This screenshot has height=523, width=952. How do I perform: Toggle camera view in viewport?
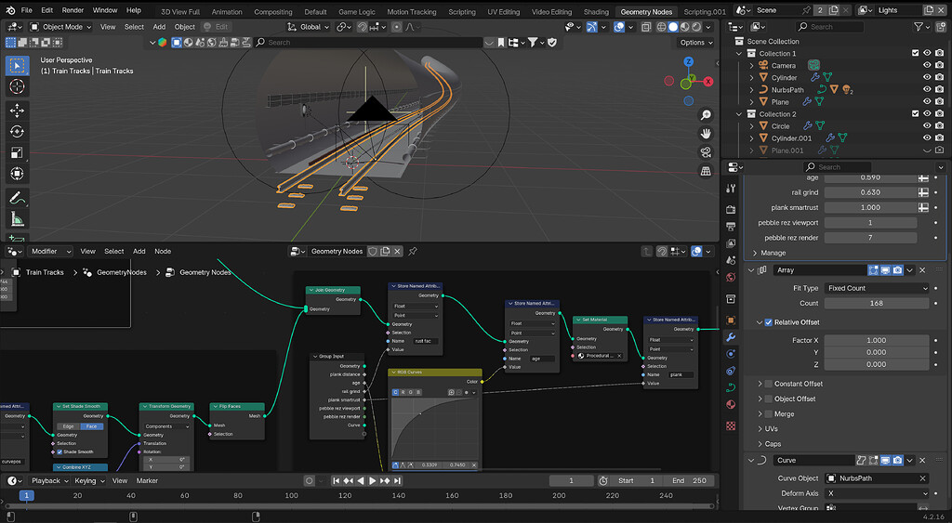click(x=706, y=152)
